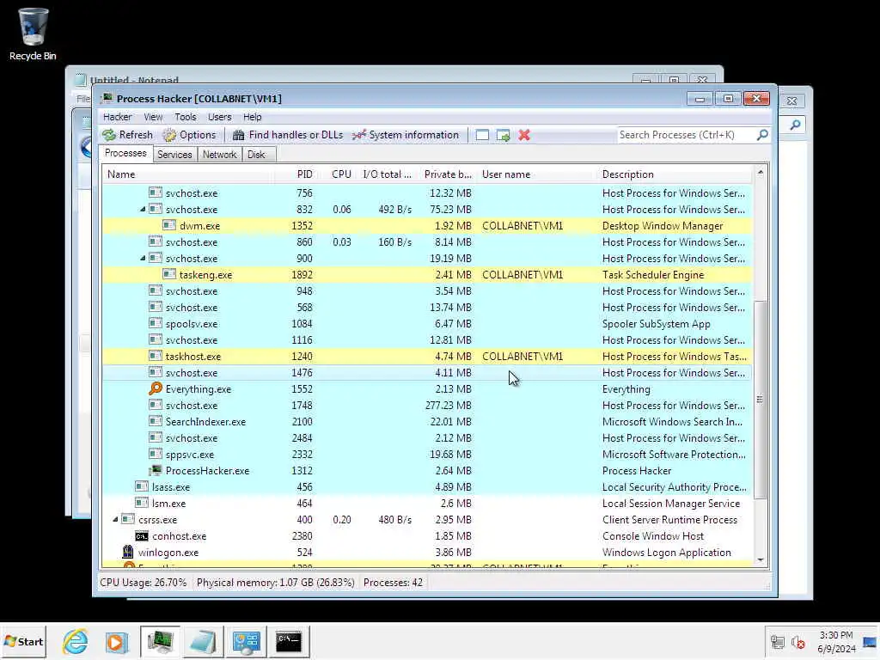
Task: Open System information window
Action: (406, 135)
